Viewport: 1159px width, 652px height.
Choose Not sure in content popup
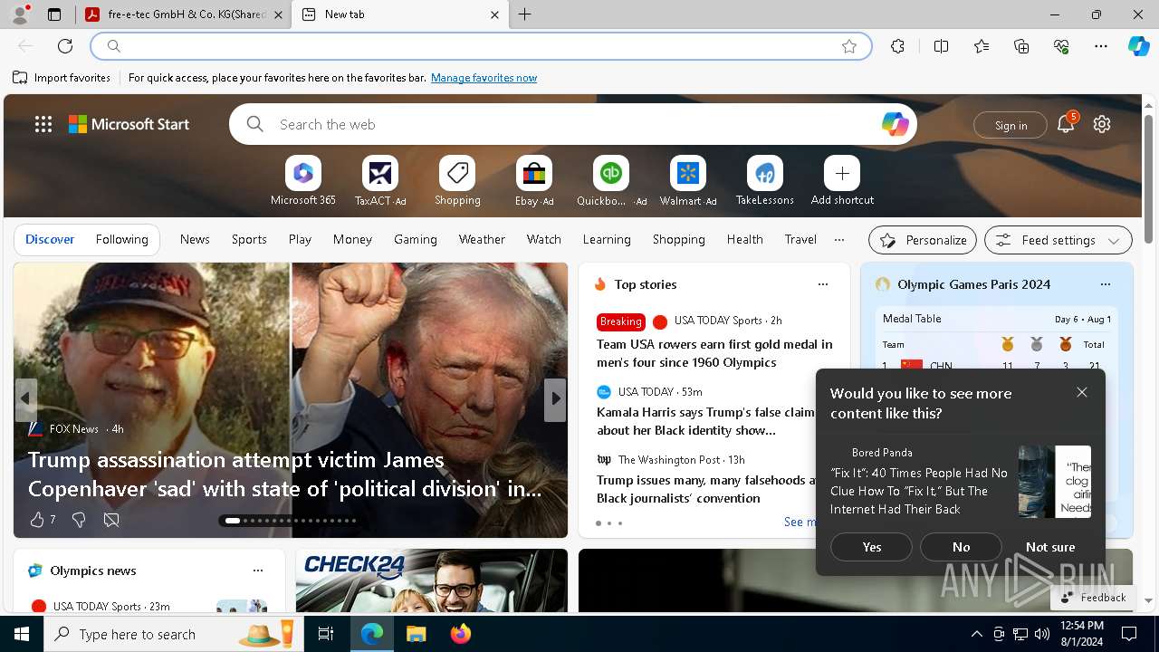coord(1050,547)
